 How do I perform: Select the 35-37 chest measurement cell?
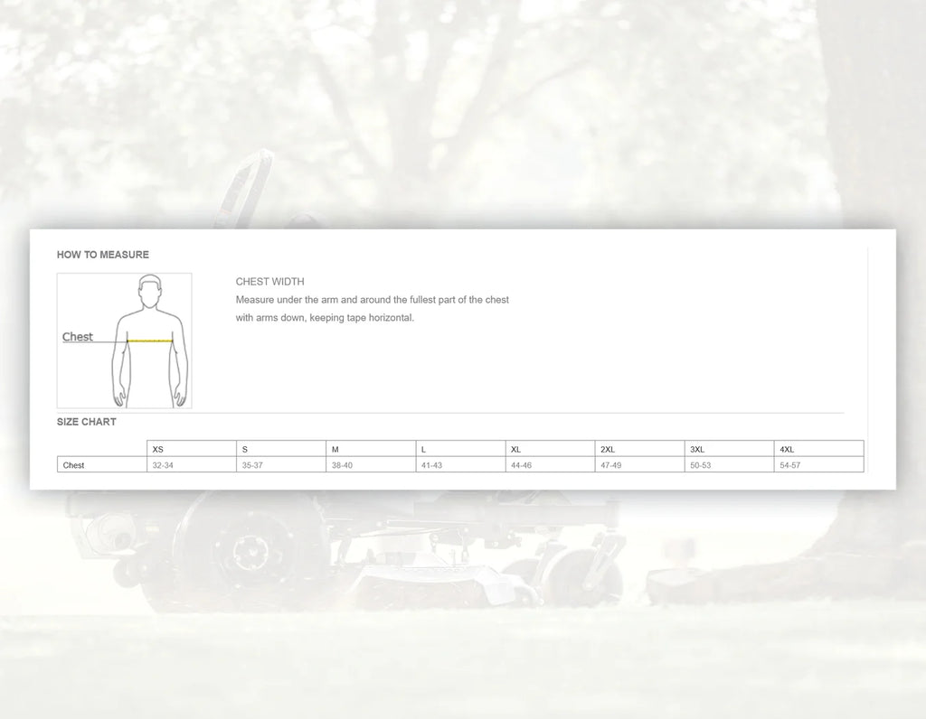click(280, 465)
